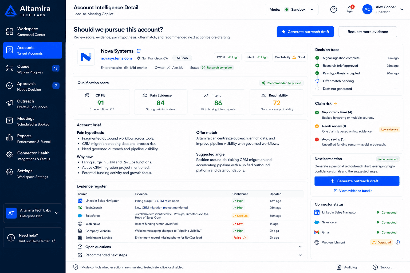Image resolution: width=410 pixels, height=273 pixels.
Task: Click the TechCrunch source icon
Action: [80, 208]
